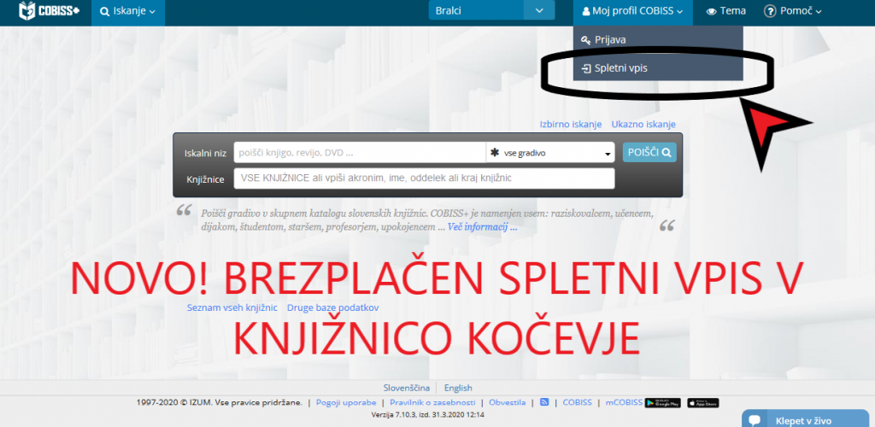Click the Google Play badge
This screenshot has width=875, height=427.
(663, 402)
